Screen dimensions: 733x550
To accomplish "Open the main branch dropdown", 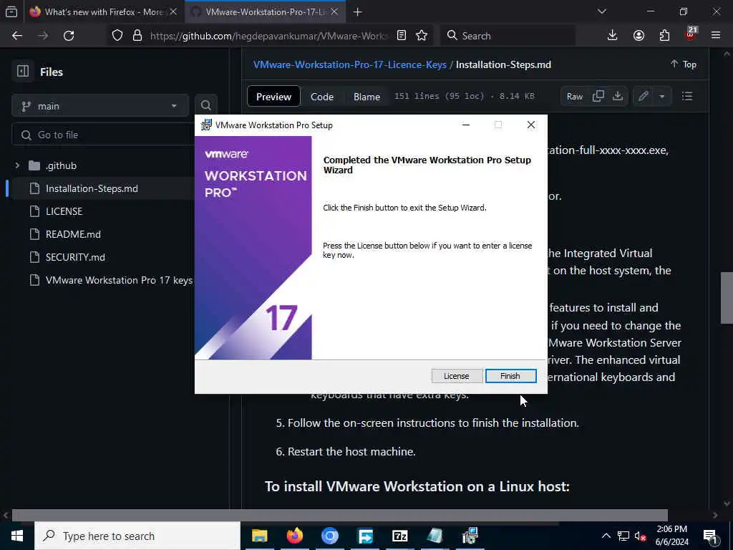I will point(99,106).
